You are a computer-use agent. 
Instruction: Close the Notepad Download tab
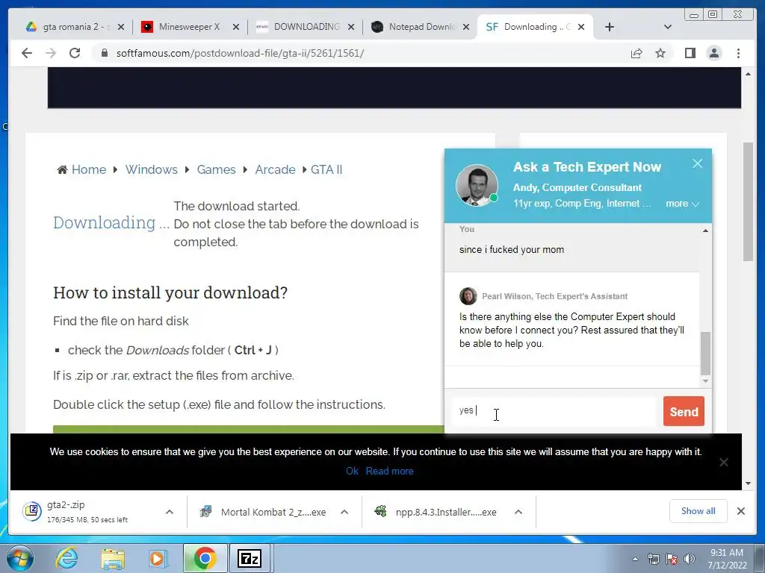[x=466, y=27]
